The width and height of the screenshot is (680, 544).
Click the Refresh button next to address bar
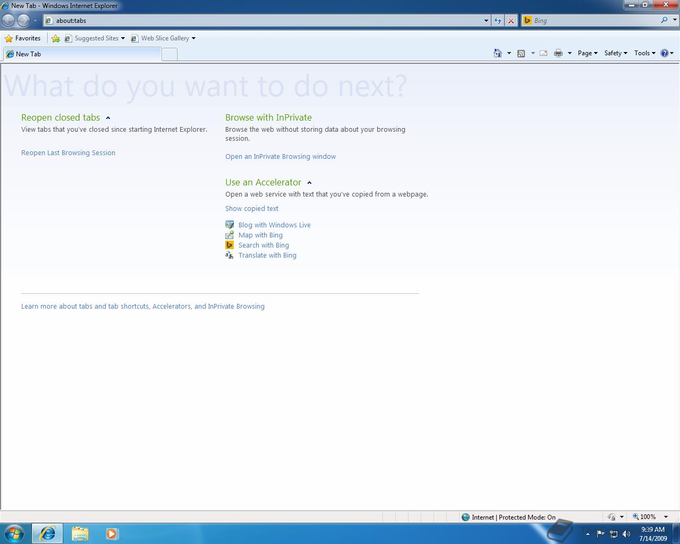pos(498,21)
